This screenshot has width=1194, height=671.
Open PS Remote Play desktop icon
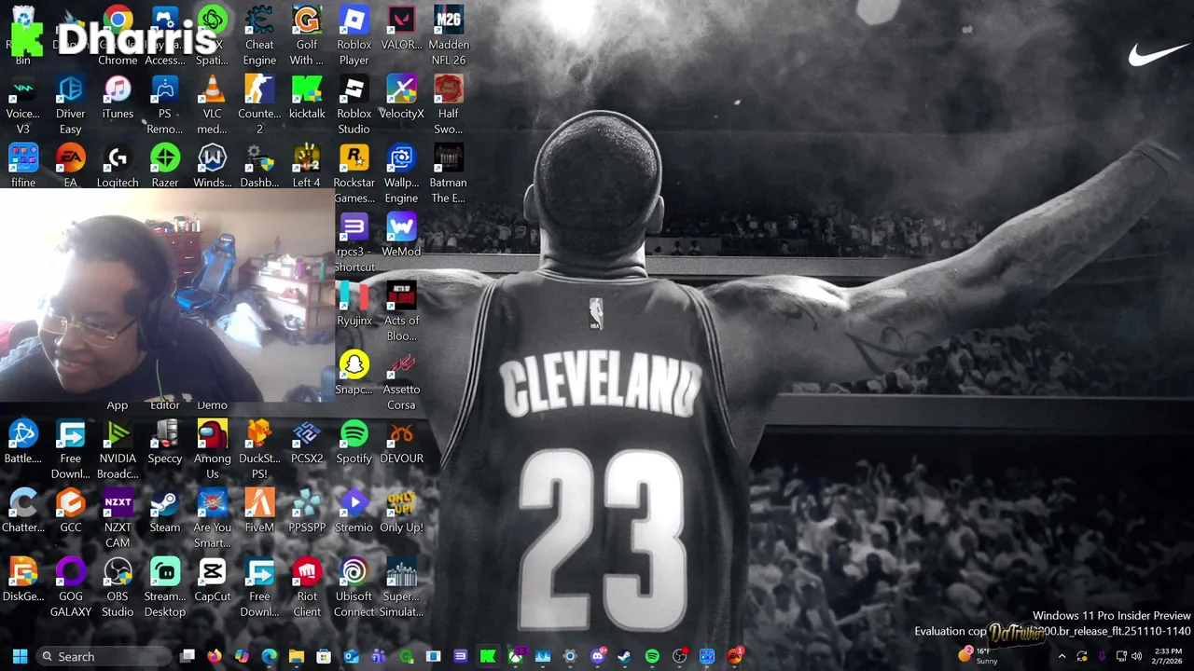click(165, 104)
